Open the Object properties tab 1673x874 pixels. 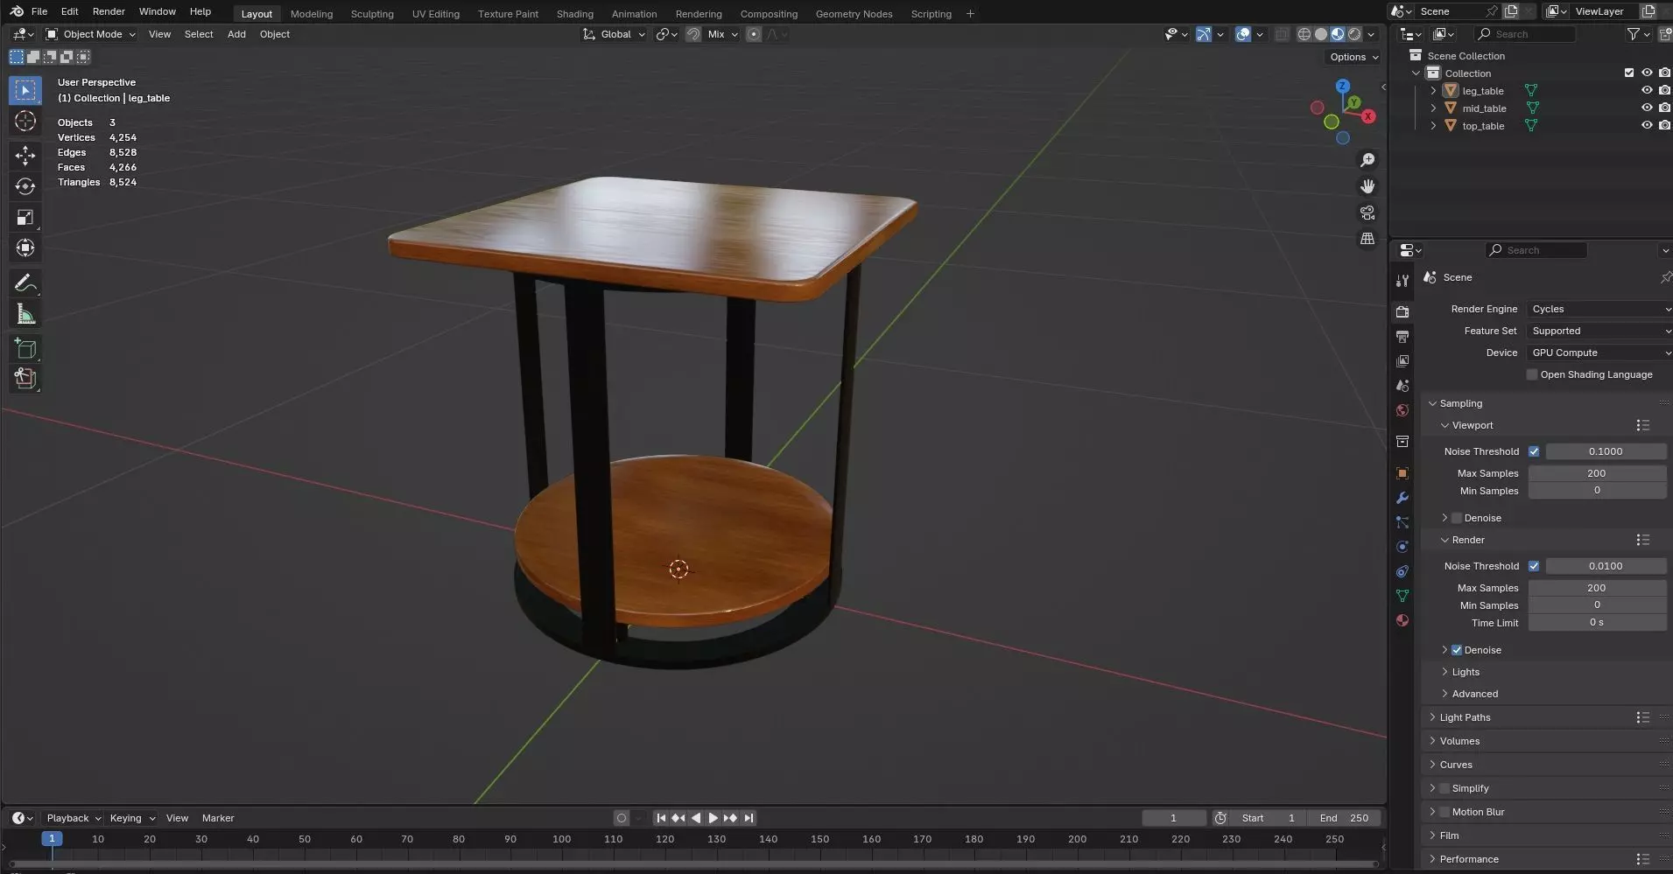click(x=1402, y=473)
